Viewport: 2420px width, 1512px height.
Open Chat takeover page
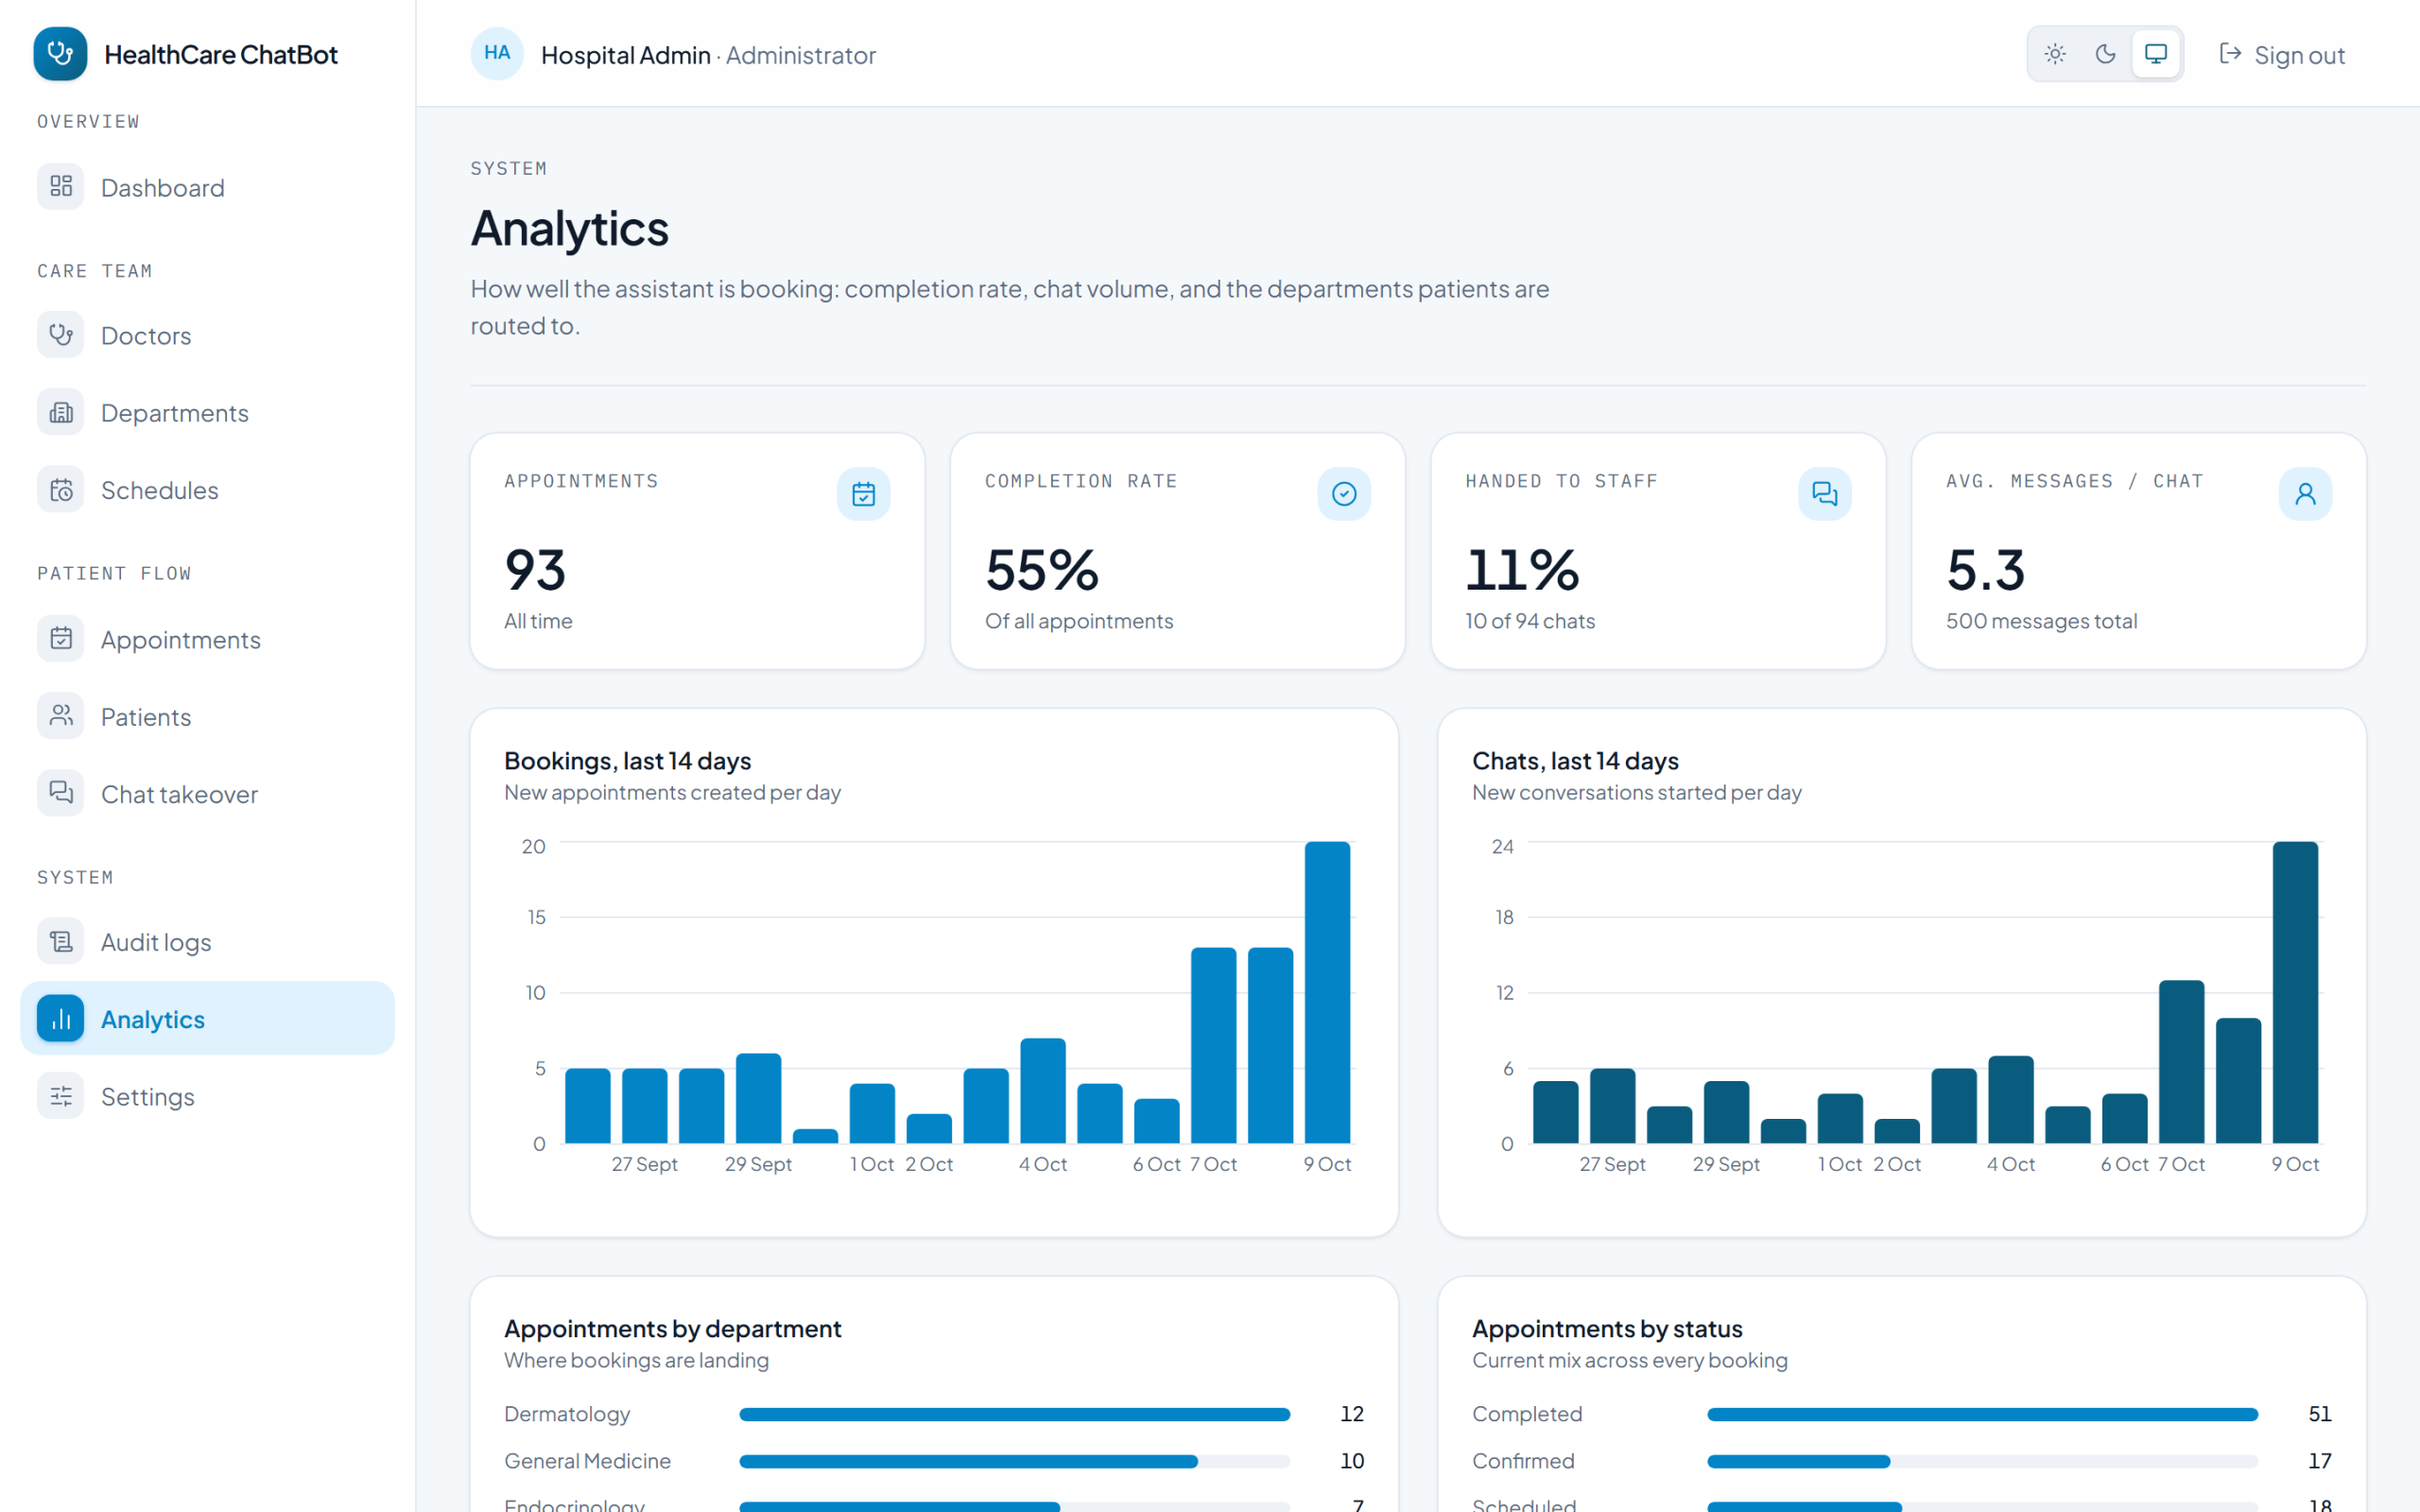tap(207, 793)
